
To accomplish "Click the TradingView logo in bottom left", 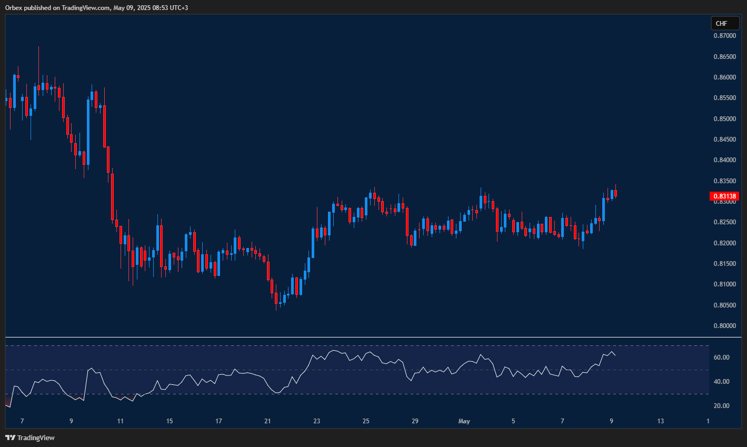I will point(10,438).
